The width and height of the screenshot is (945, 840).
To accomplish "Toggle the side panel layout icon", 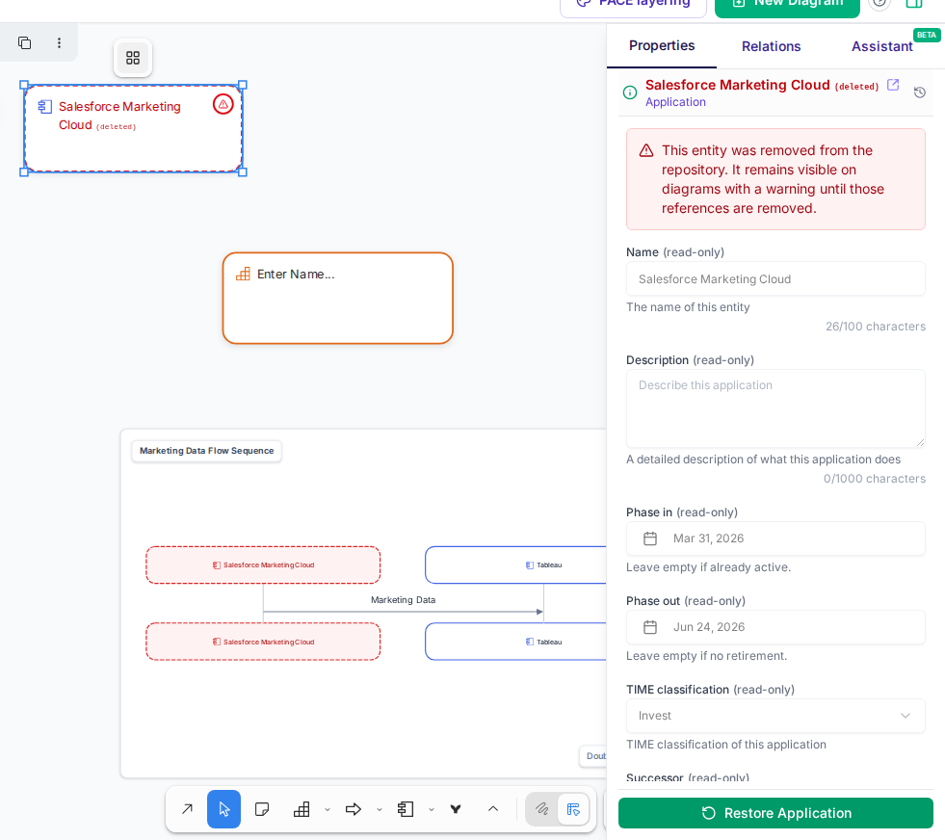I will tap(914, 4).
